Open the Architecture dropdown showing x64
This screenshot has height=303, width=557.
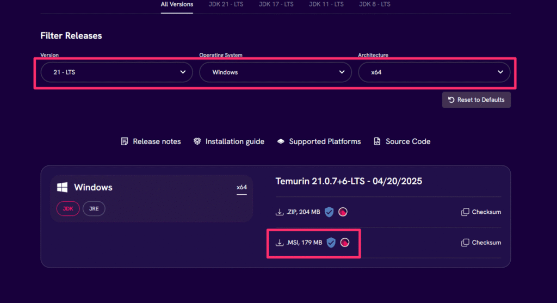click(434, 72)
